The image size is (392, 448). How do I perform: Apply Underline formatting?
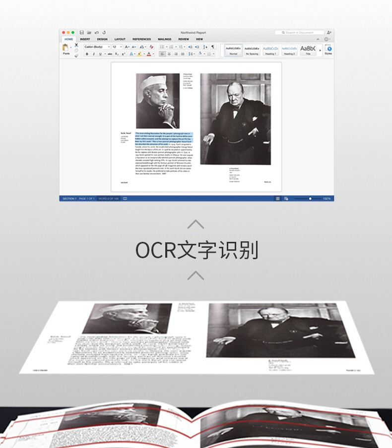[x=100, y=54]
